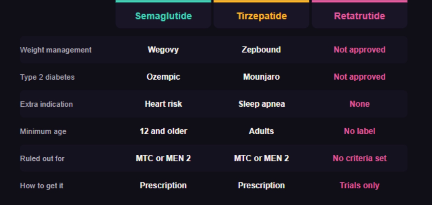This screenshot has width=432, height=205.
Task: Click the No criteria set cell
Action: (359, 158)
